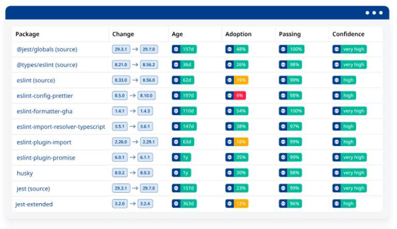Click version 6.1.1 for eslint-plugin-promise
Viewport: 397px width, 229px height.
point(145,158)
